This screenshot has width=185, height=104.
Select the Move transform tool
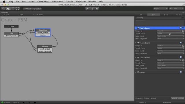[x=8, y=9]
